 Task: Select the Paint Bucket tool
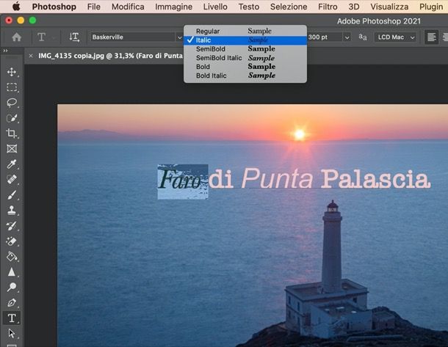click(x=12, y=257)
